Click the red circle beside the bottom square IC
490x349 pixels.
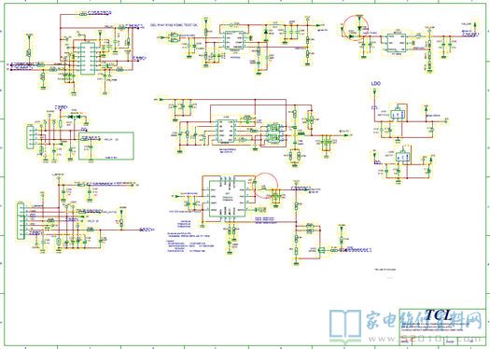[x=265, y=186]
